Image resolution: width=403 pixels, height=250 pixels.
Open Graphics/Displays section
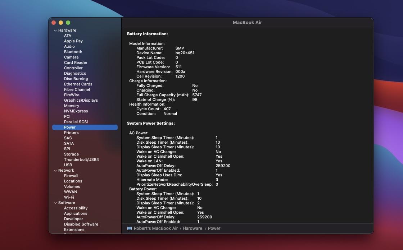pyautogui.click(x=81, y=100)
